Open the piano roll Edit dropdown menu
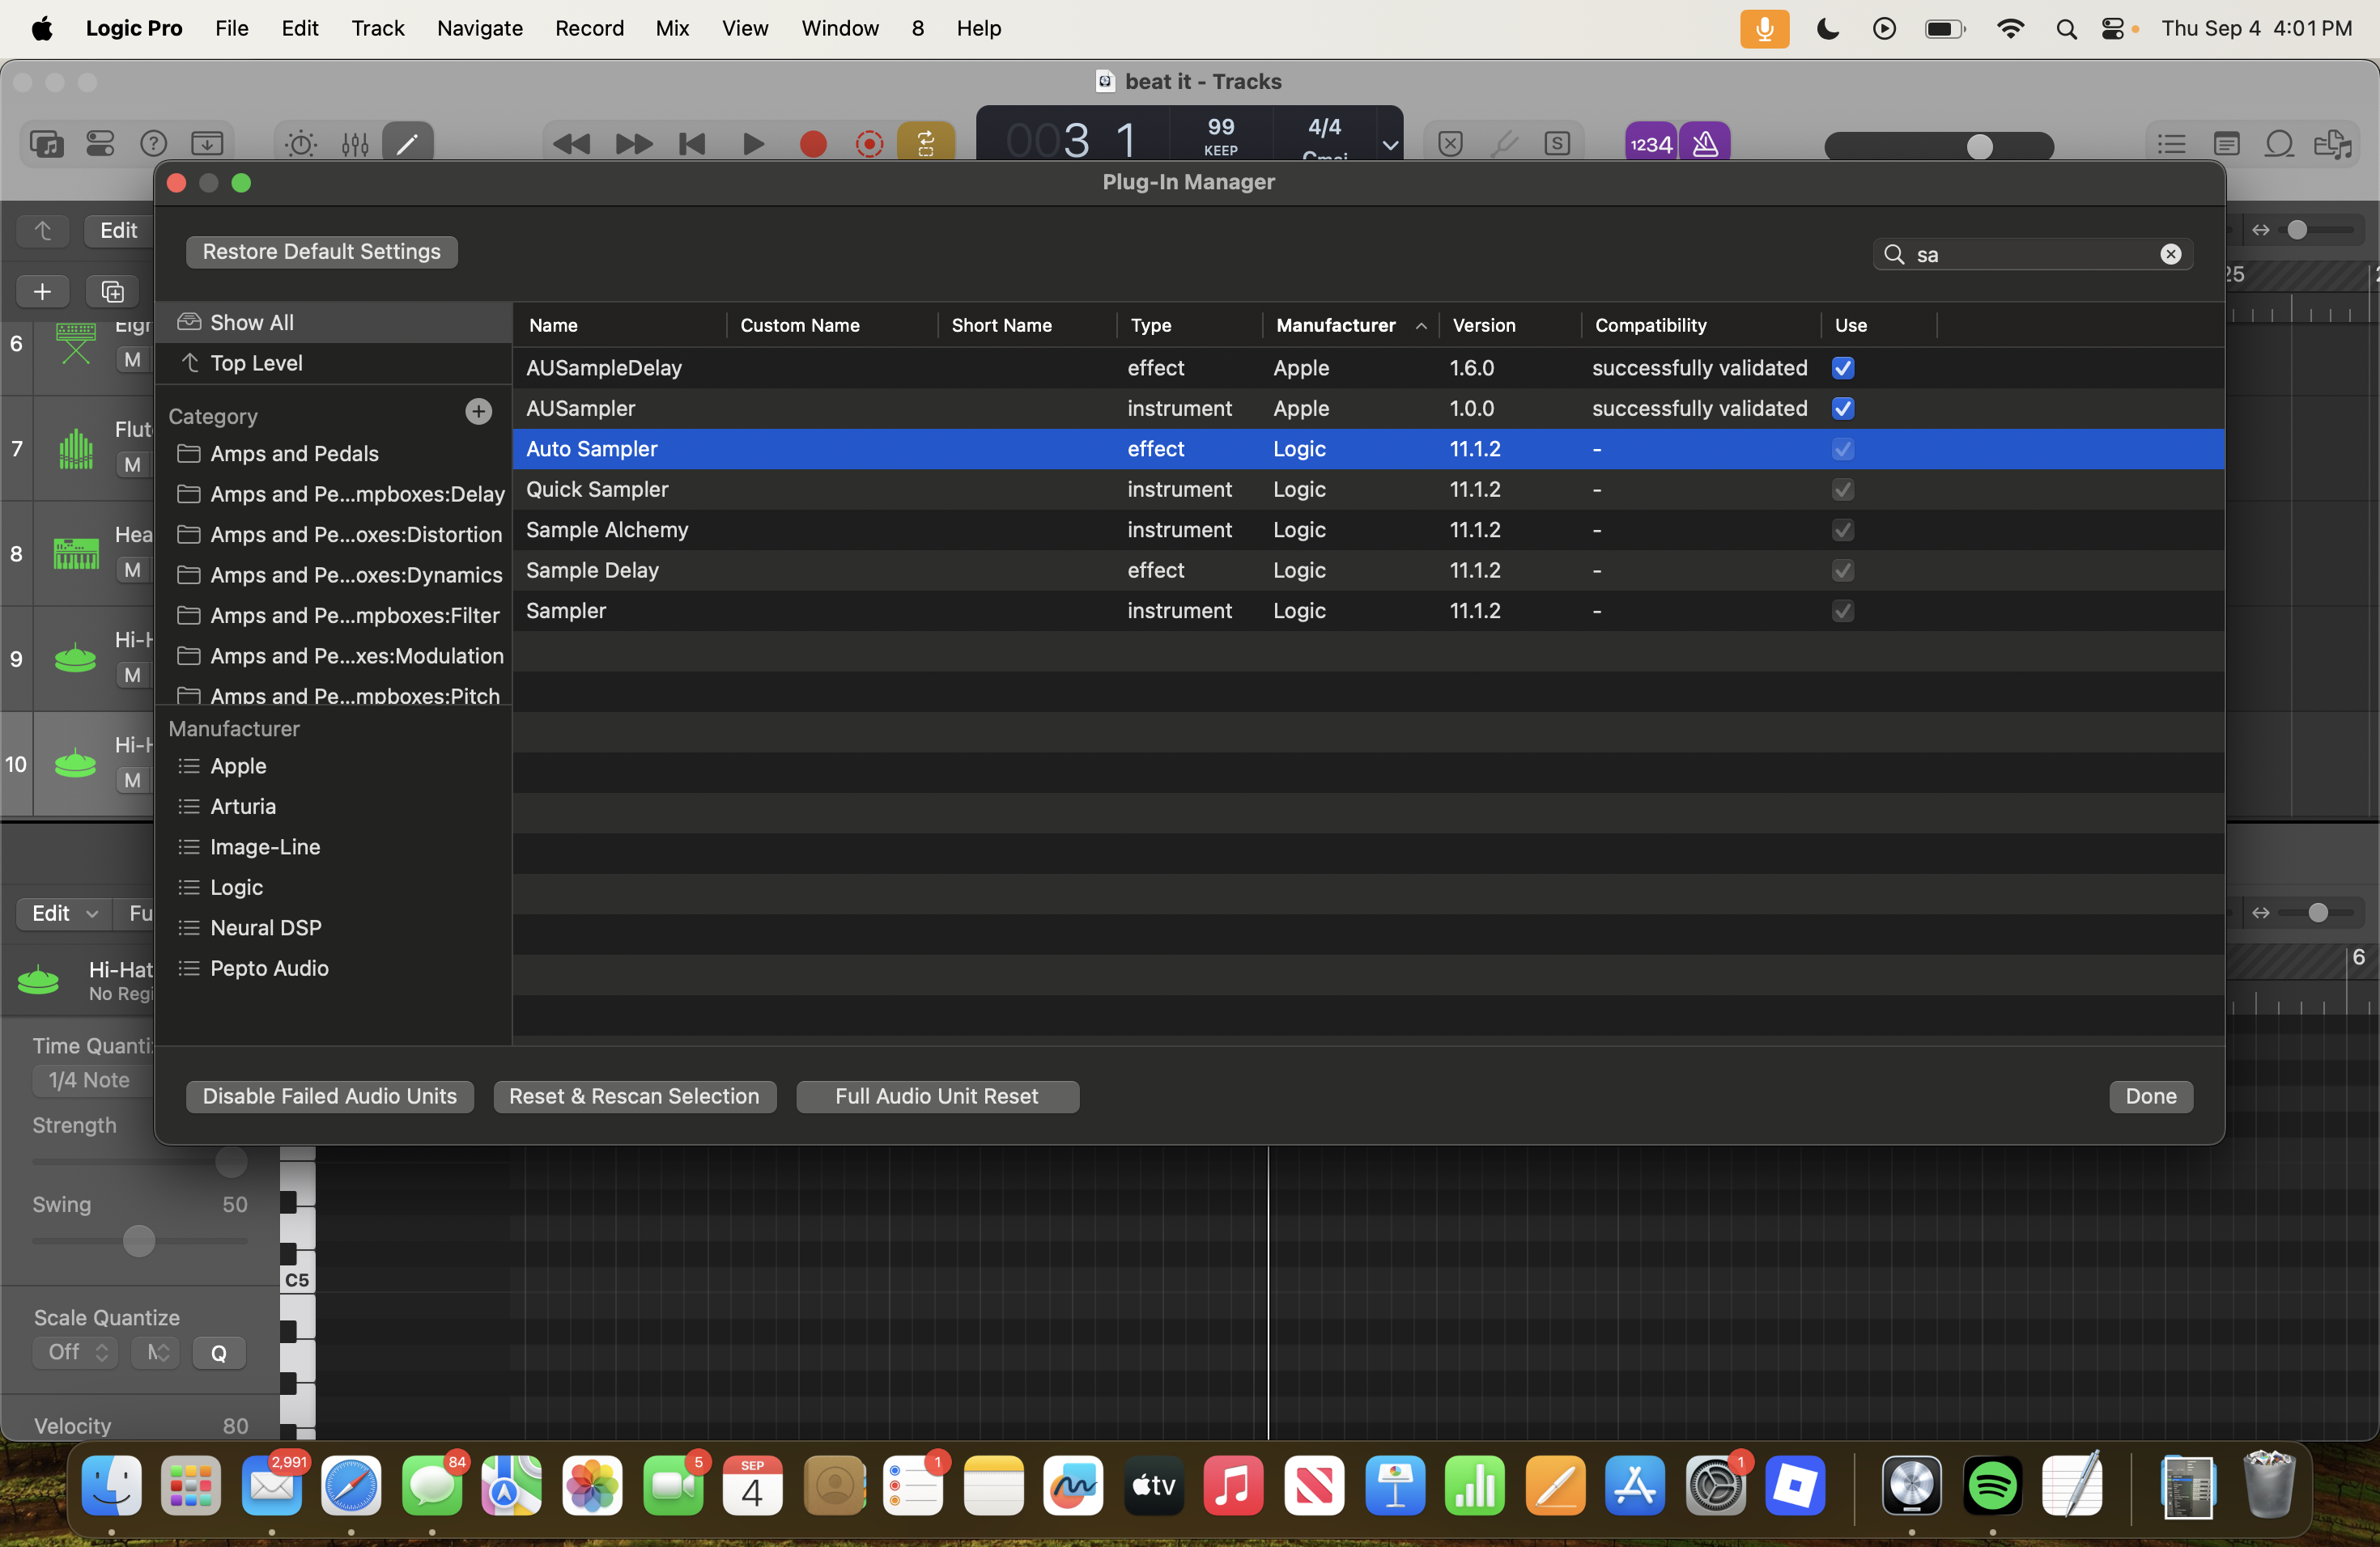 click(x=63, y=913)
